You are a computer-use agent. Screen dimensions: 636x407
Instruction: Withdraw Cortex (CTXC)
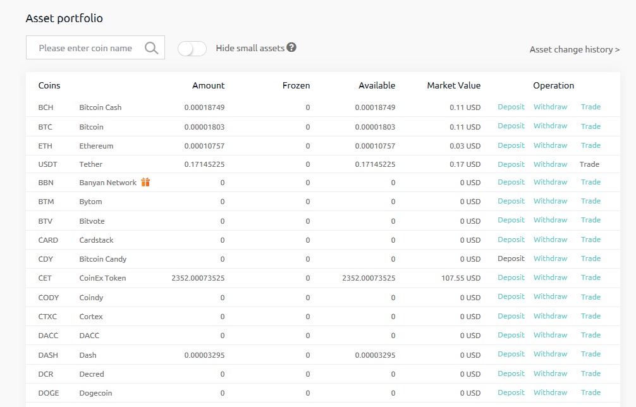(551, 316)
